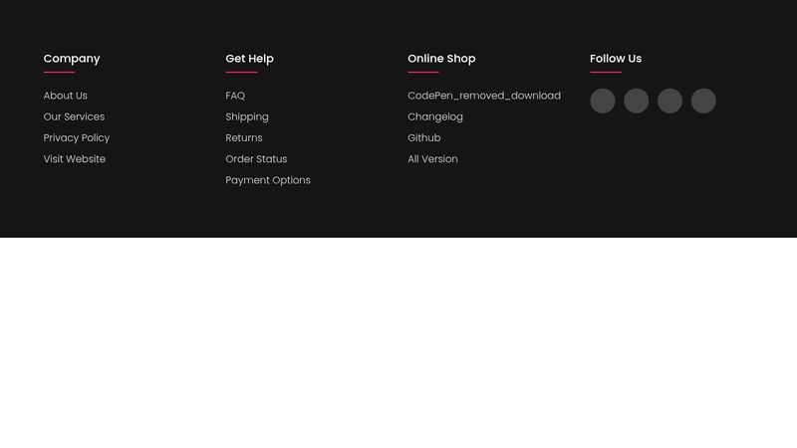This screenshot has width=797, height=448.
Task: Click the first social media circle icon
Action: coord(603,101)
